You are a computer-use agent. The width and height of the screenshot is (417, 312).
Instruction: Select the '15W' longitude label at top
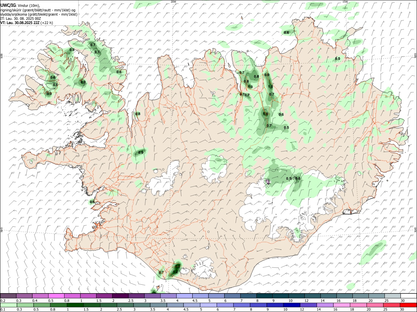coord(345,2)
